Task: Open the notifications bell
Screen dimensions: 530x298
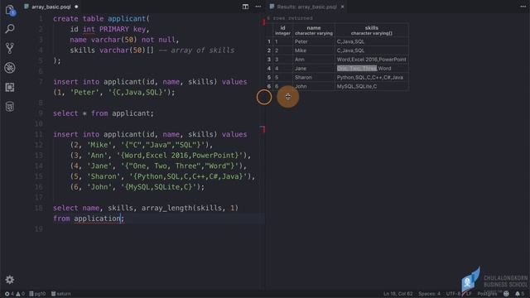Action: pyautogui.click(x=519, y=294)
